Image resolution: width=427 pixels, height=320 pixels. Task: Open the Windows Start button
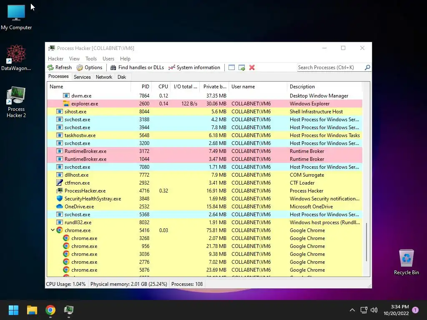point(13,310)
